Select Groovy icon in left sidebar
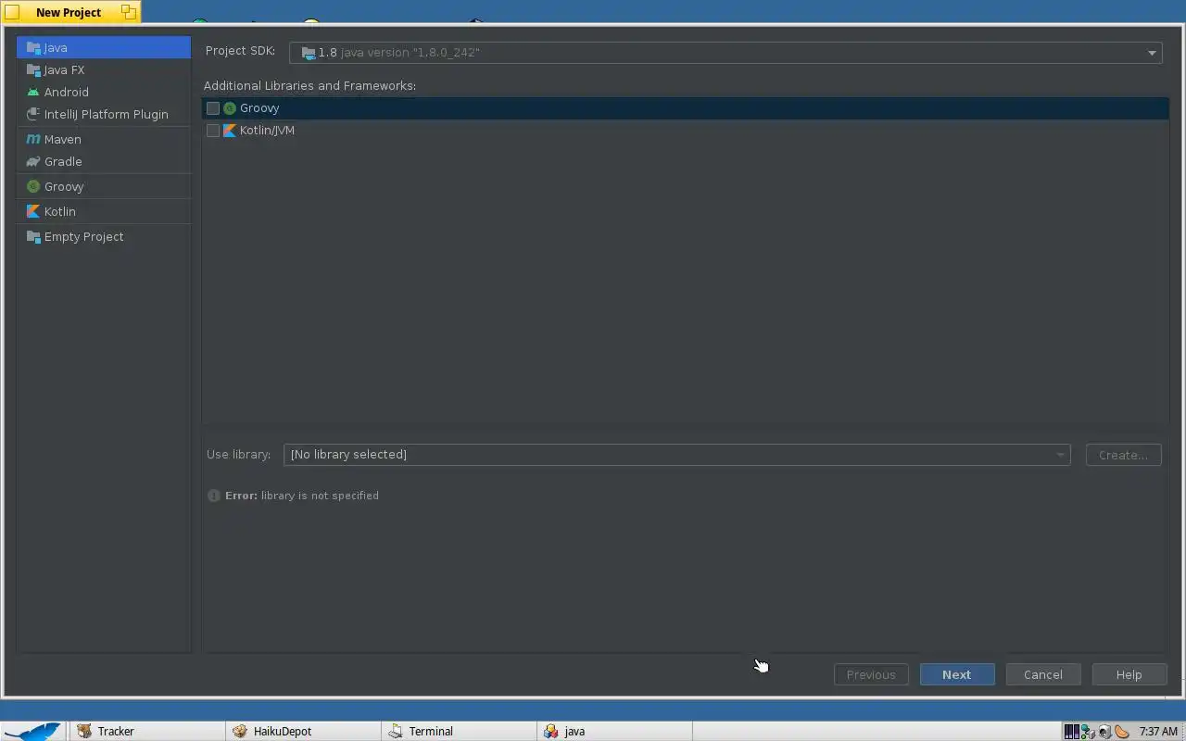The image size is (1186, 741). pos(33,186)
